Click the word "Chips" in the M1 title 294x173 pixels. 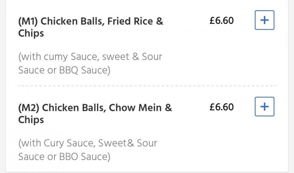(31, 33)
